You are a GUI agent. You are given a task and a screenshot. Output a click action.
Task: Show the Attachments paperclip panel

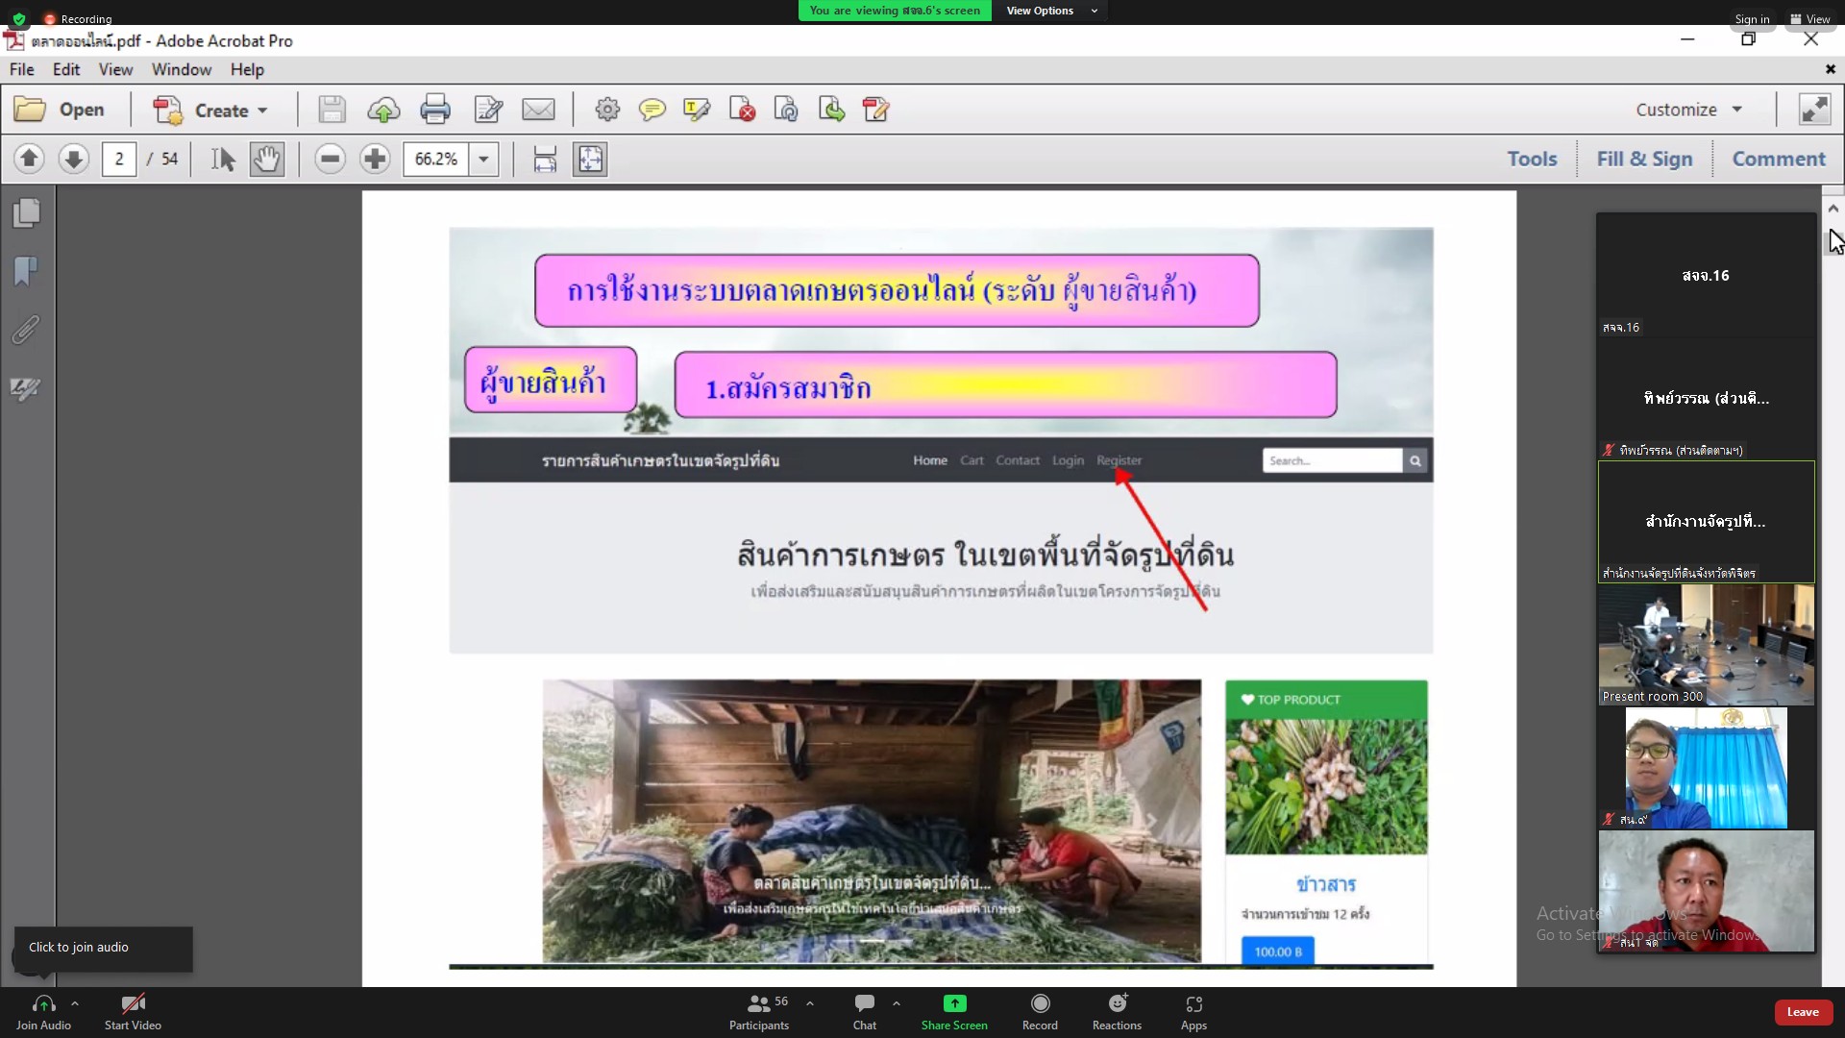pyautogui.click(x=27, y=330)
